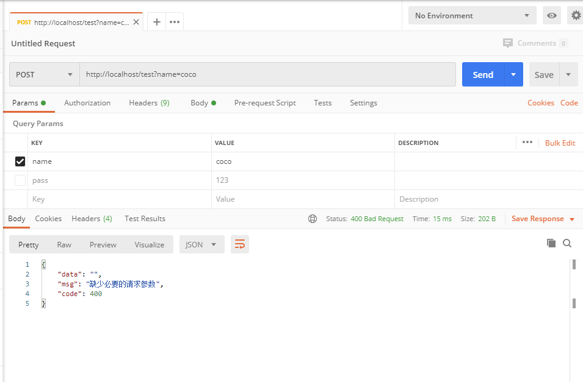Click the Save button
Viewport: 583px width, 382px height.
coord(544,74)
